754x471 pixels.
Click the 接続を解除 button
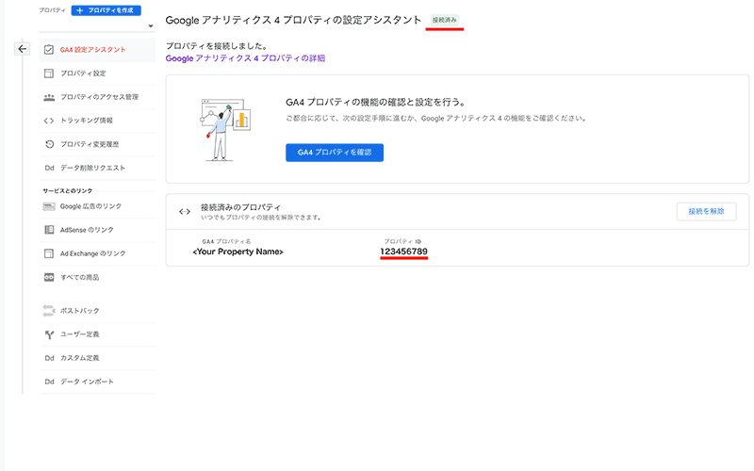(706, 211)
